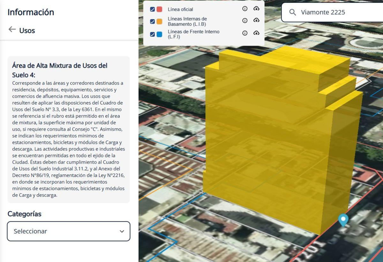
Task: Click the Área de Alta Mixtura heading
Action: pyautogui.click(x=60, y=70)
